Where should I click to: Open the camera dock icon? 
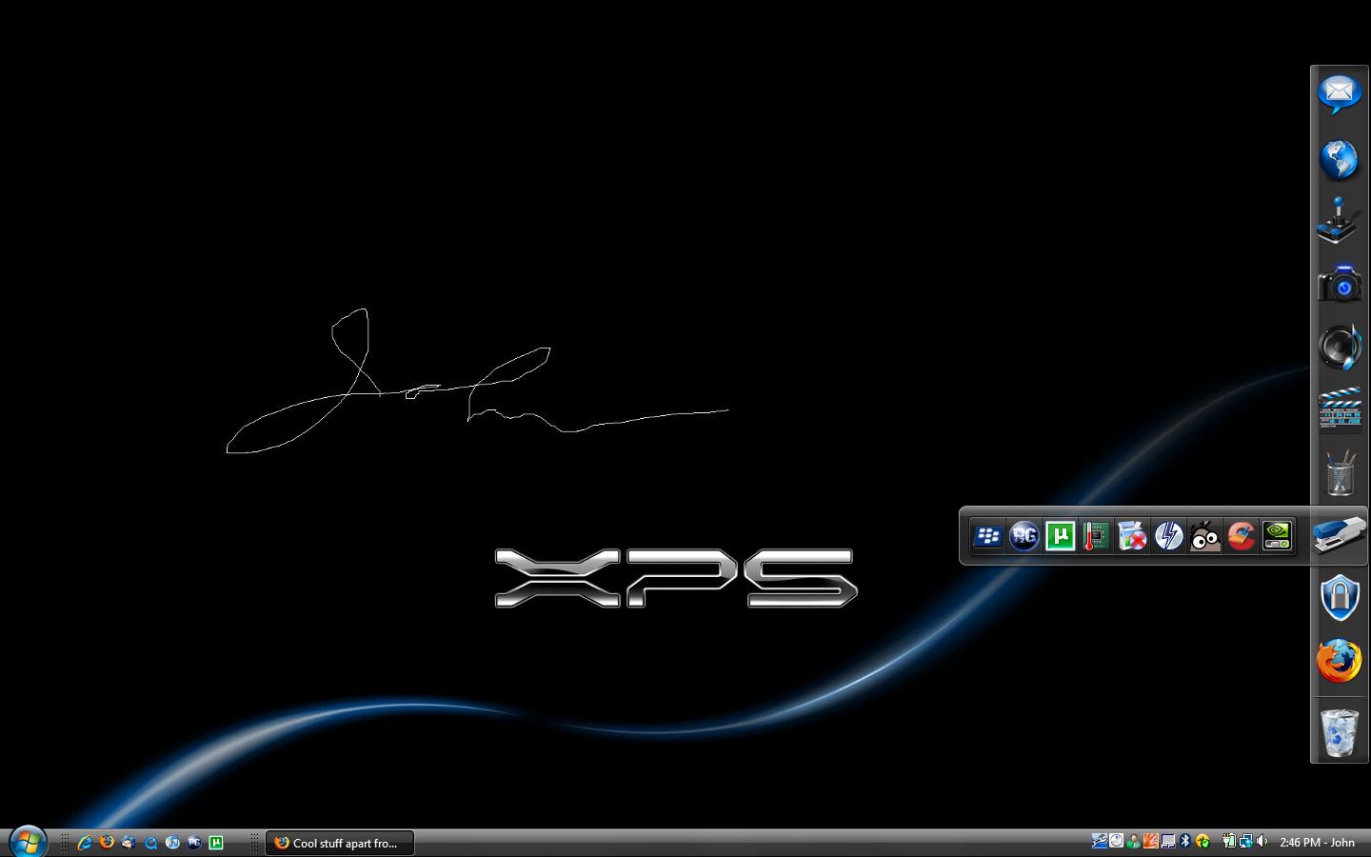coord(1340,284)
